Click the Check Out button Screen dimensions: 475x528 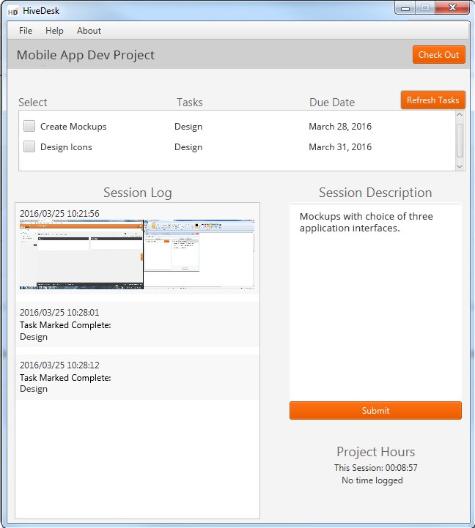pyautogui.click(x=438, y=54)
